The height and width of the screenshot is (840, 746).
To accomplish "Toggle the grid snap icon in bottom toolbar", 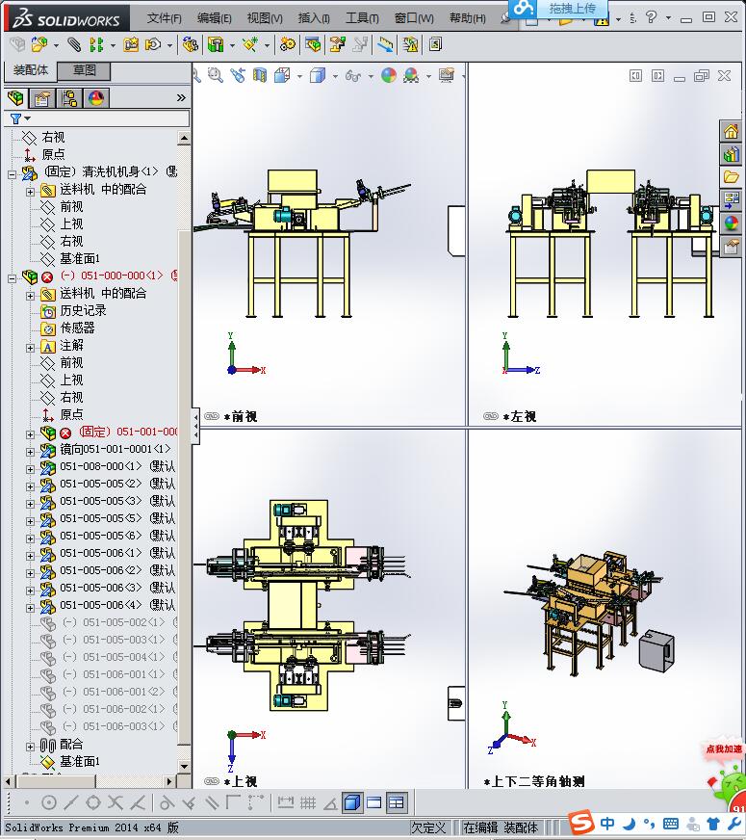I will tap(308, 802).
